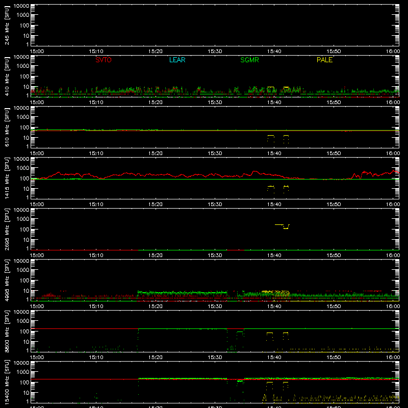This screenshot has height=408, width=408.
Task: Click the 10 tick label of the 15400 MHz panel
Action: click(26, 393)
